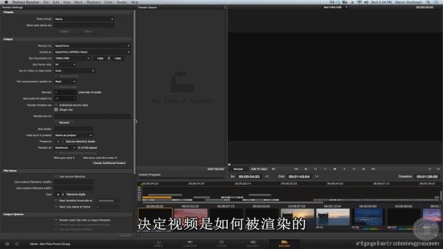Open the Media page icon
443x249 pixels.
(159, 243)
